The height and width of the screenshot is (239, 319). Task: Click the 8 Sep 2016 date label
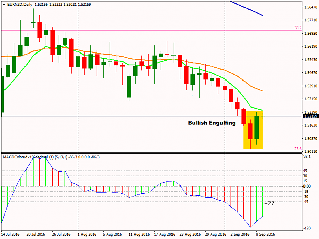pyautogui.click(x=265, y=234)
